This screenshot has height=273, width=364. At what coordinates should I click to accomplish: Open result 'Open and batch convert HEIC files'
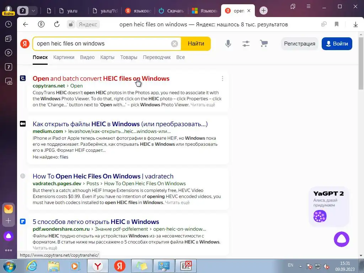101,79
